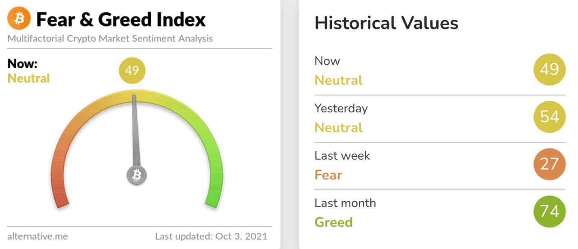The width and height of the screenshot is (578, 249).
Task: Select the Last month row label
Action: tap(345, 203)
